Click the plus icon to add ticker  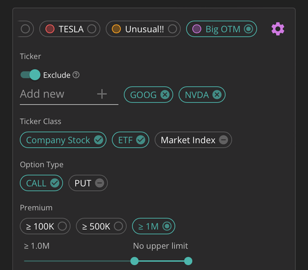click(x=102, y=94)
